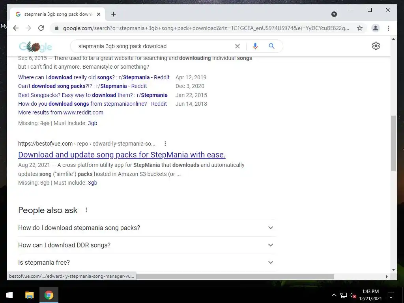The image size is (404, 303).
Task: Open tab search dropdown circle button
Action: pos(334,14)
